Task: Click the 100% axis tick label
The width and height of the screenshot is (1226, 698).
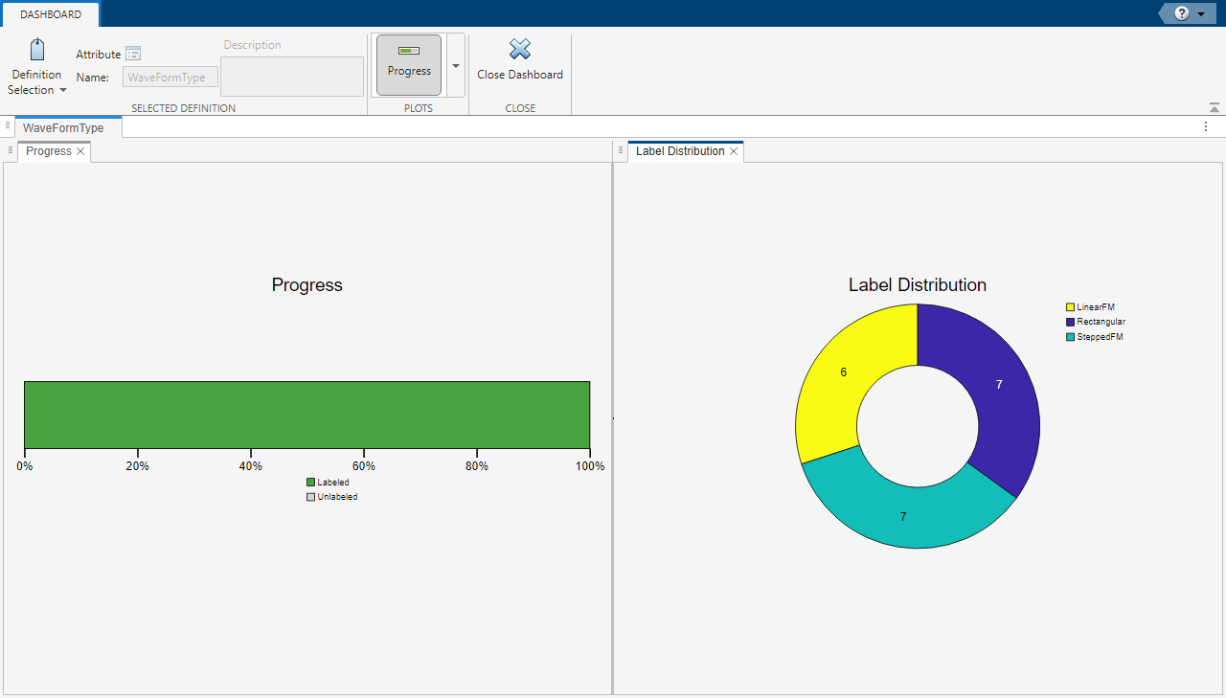Action: point(590,466)
